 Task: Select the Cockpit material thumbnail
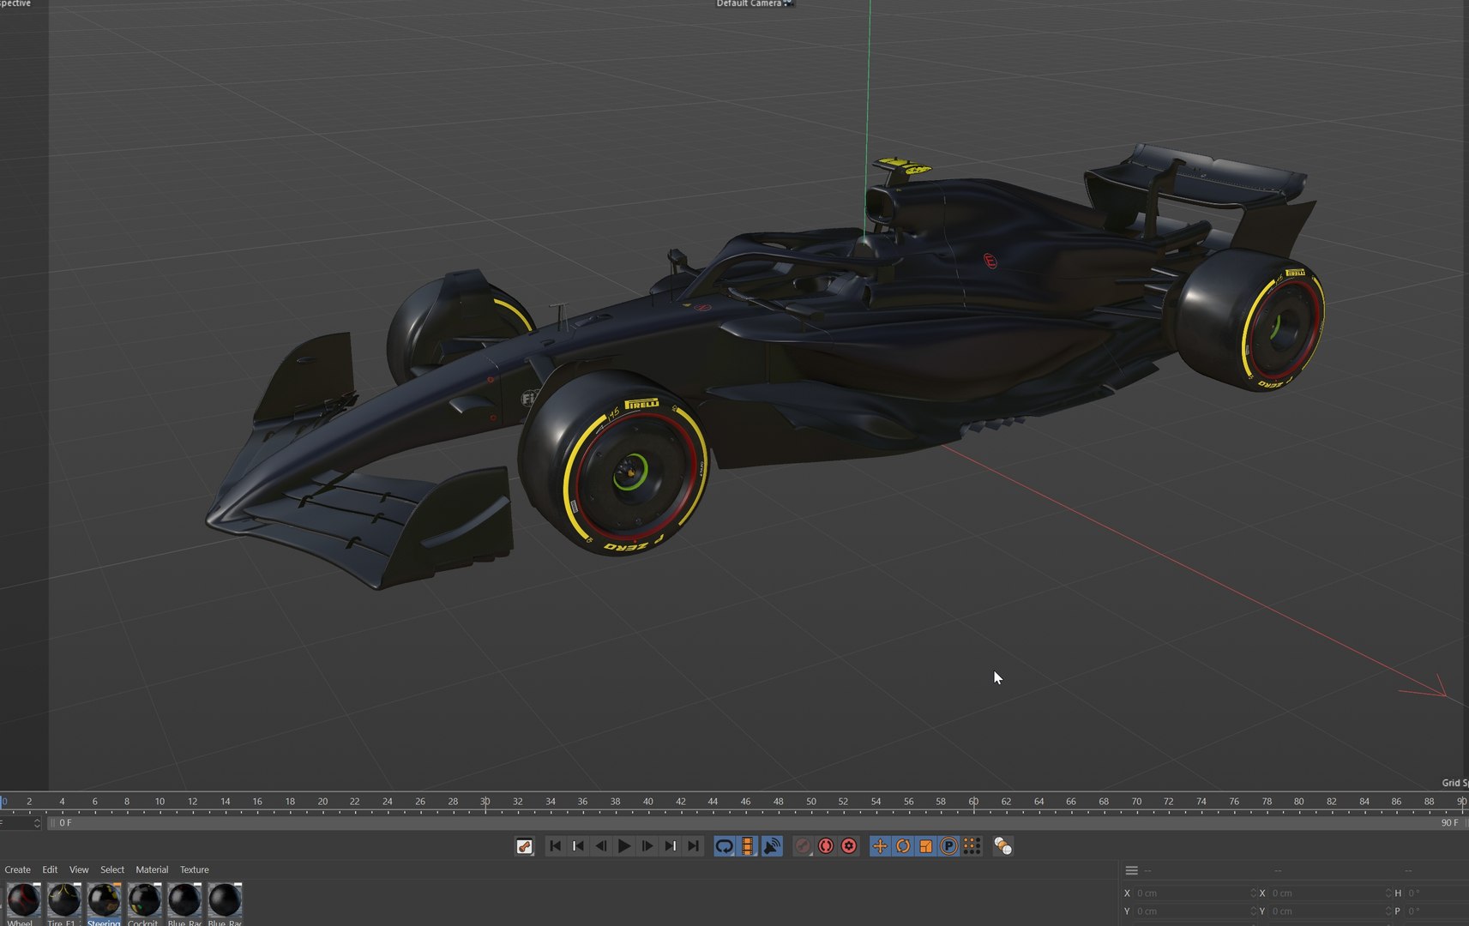pyautogui.click(x=144, y=900)
